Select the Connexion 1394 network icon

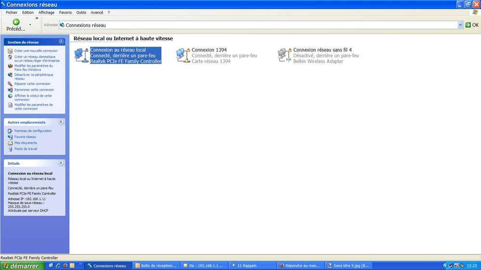coord(183,55)
